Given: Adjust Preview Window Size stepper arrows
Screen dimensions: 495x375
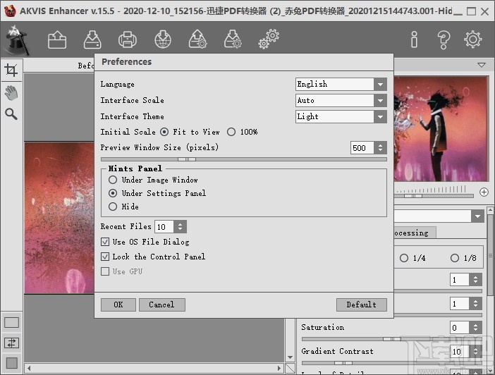Looking at the screenshot, I should pos(380,148).
